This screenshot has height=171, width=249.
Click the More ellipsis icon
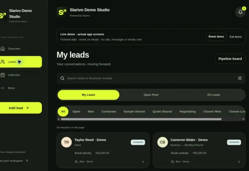(x=3, y=88)
